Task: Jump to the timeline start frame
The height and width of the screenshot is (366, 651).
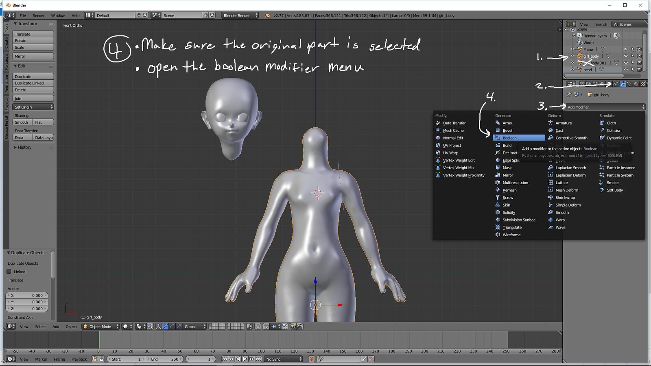Action: tap(225, 359)
